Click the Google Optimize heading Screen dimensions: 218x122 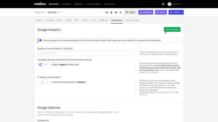[49, 108]
